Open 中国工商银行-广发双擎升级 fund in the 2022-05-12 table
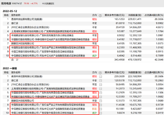 click(42, 52)
